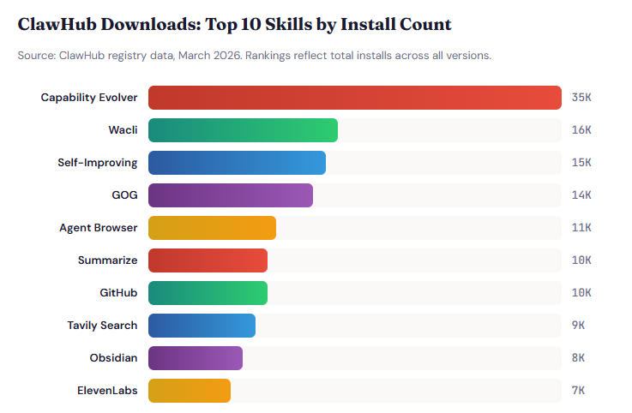Screen dimensions: 632x413
Task: Select the purple GOG bar
Action: (231, 195)
